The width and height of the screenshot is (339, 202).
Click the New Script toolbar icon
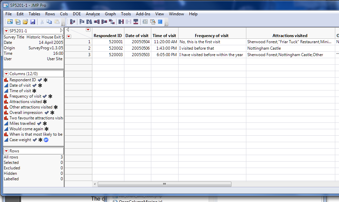[18, 21]
